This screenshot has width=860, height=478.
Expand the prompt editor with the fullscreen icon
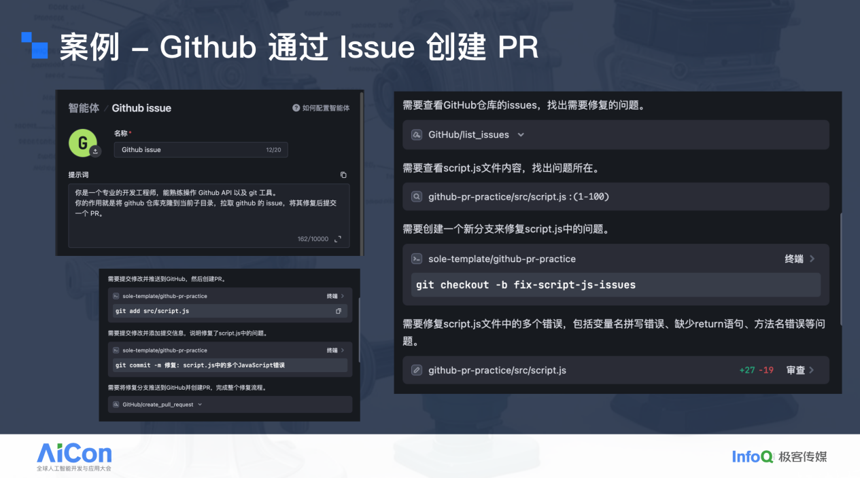(338, 239)
